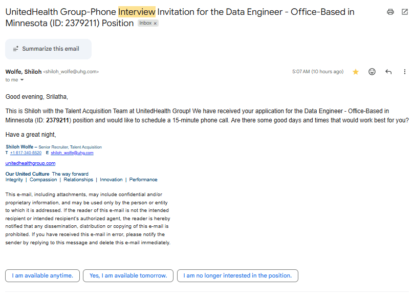Click Summarize this email button
The image size is (414, 298).
48,49
